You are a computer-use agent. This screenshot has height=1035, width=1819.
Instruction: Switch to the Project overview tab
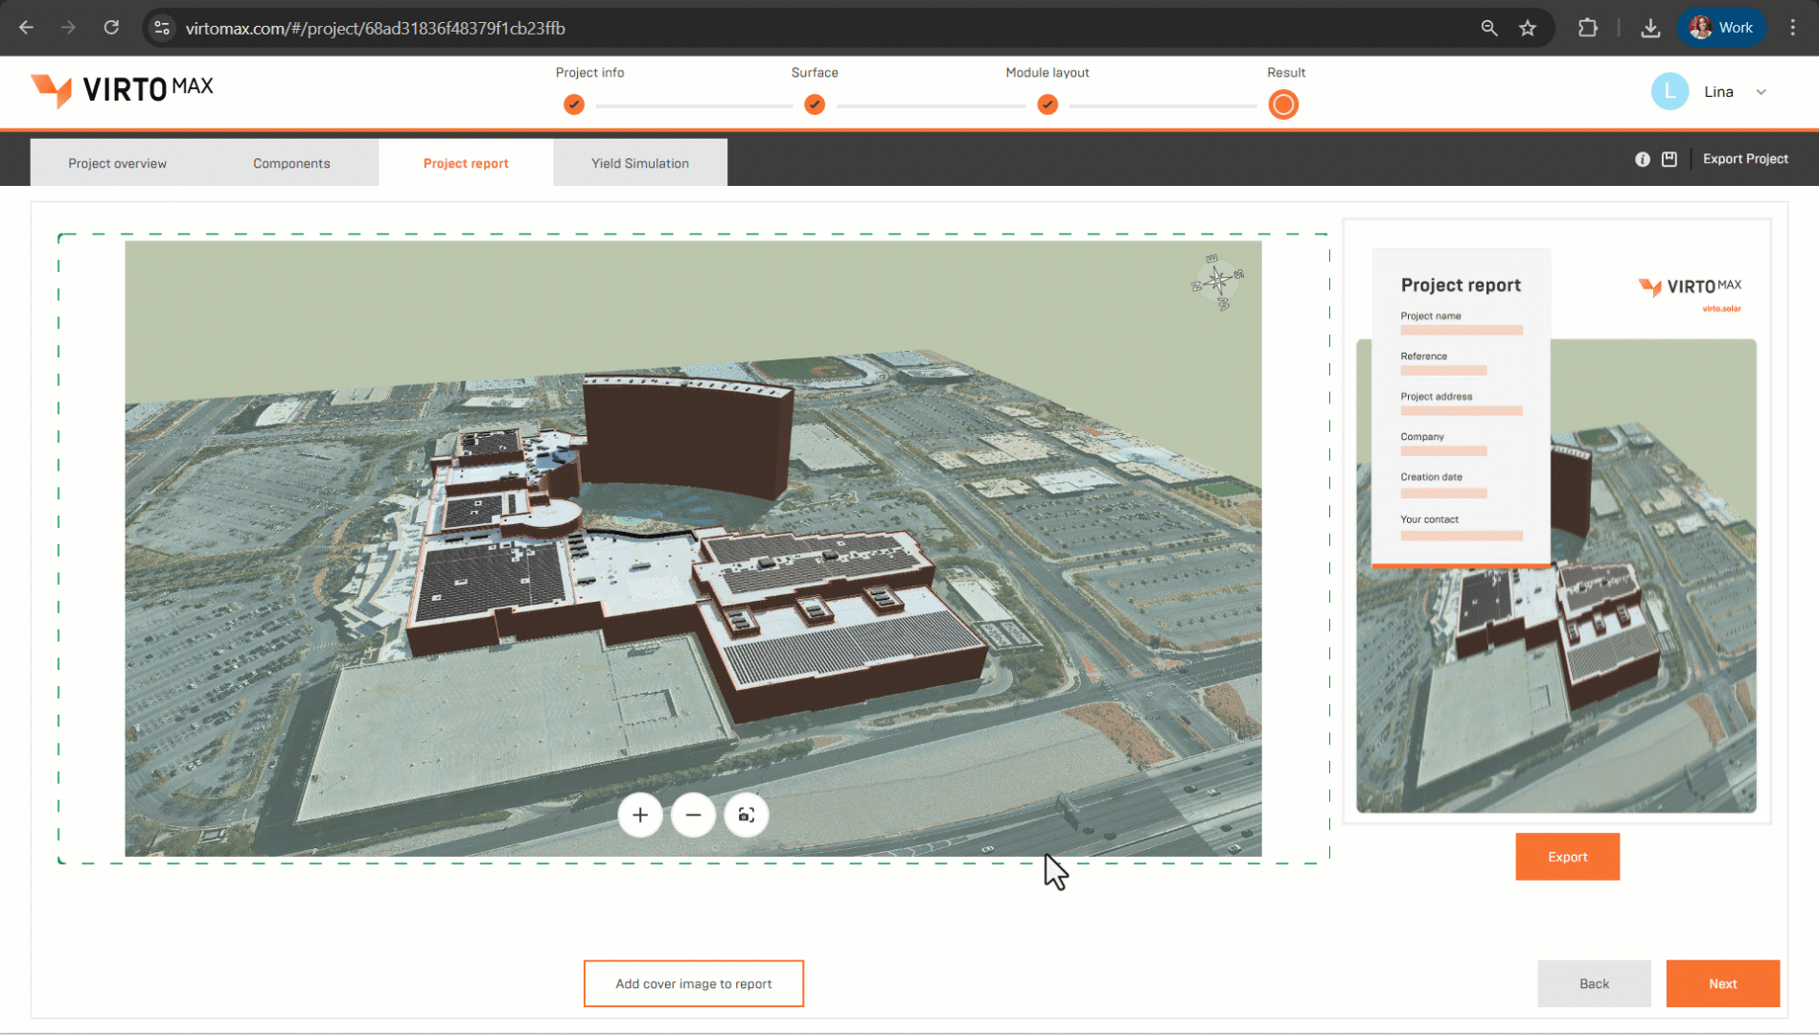pos(117,163)
